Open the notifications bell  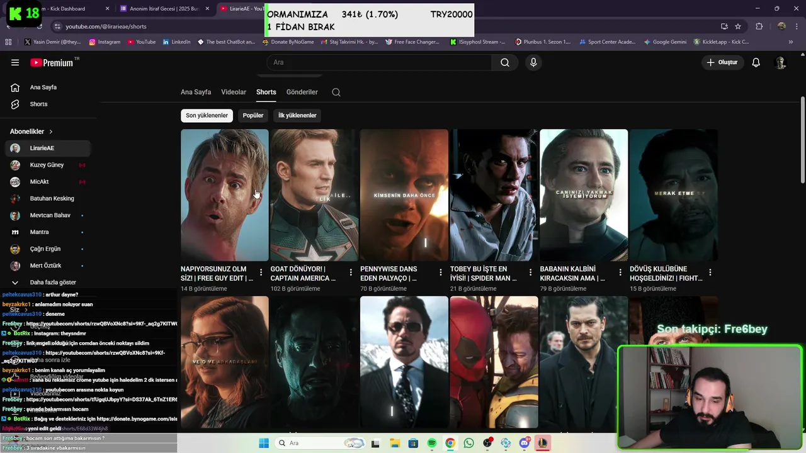point(756,62)
